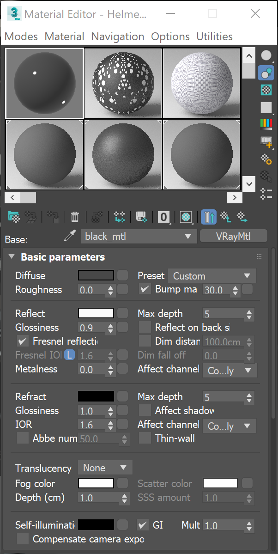The image size is (278, 554).
Task: Pick material with the eyedropper
Action: pos(69,237)
